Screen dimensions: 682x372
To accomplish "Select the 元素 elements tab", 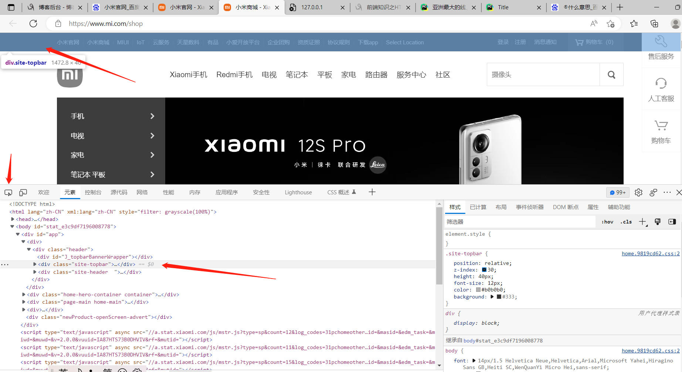I will (70, 192).
